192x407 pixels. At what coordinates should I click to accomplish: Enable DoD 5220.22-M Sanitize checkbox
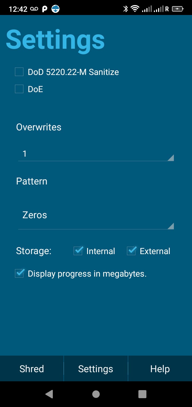[x=19, y=72]
